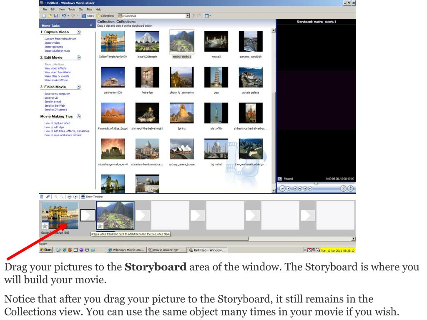Image resolution: width=427 pixels, height=320 pixels.
Task: Collapse the Capture Video section
Action: [79, 32]
